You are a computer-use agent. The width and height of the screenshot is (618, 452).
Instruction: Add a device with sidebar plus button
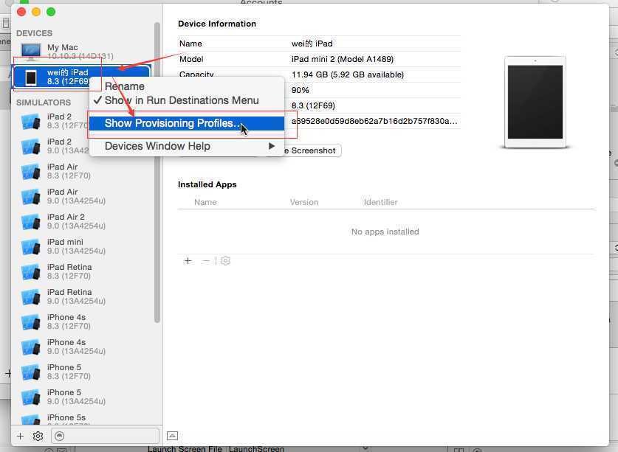[21, 436]
